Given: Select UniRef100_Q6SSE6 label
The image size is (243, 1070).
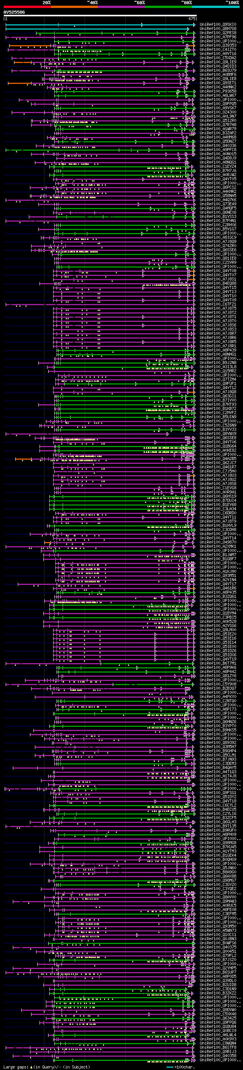Looking at the screenshot, I should (218, 250).
